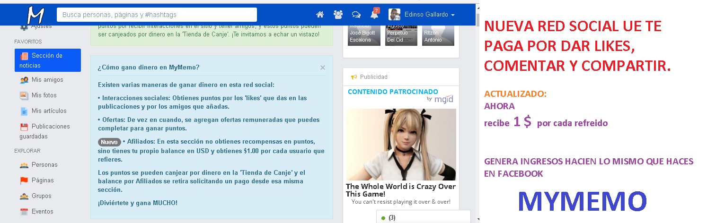Click CONTENIDO PATROCINADO heading
The image size is (707, 223).
[x=393, y=92]
